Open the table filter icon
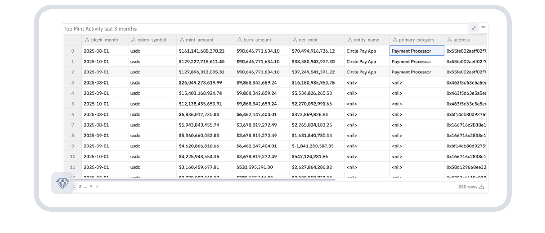 (483, 28)
